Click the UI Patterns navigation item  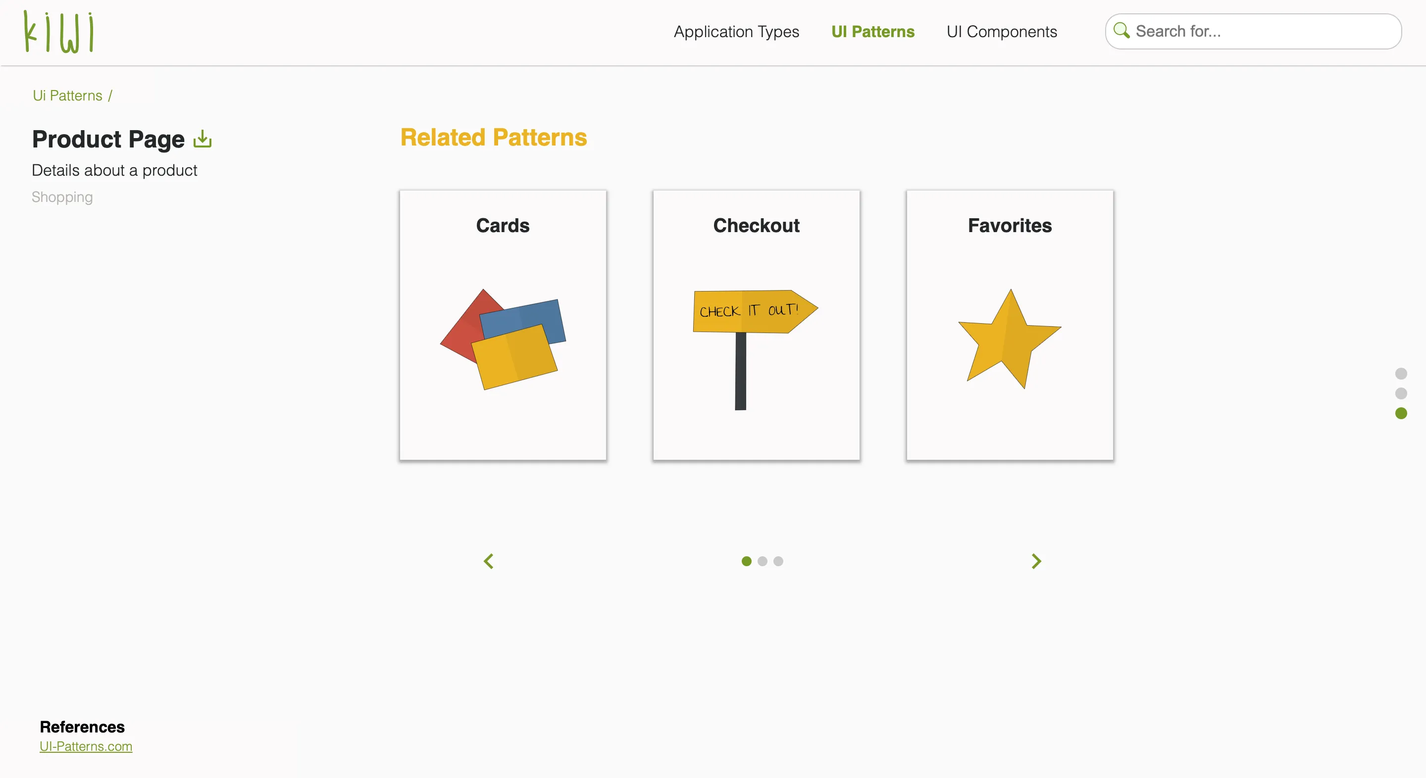click(873, 32)
